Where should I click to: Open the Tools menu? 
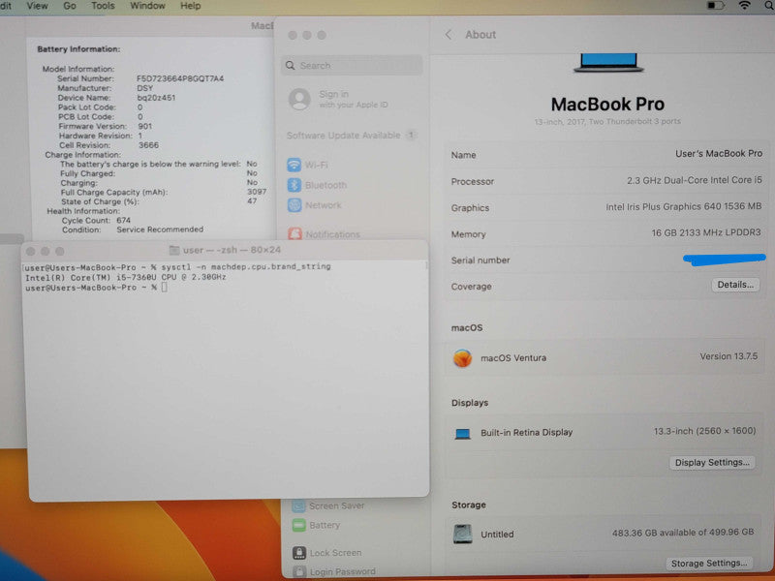point(103,6)
